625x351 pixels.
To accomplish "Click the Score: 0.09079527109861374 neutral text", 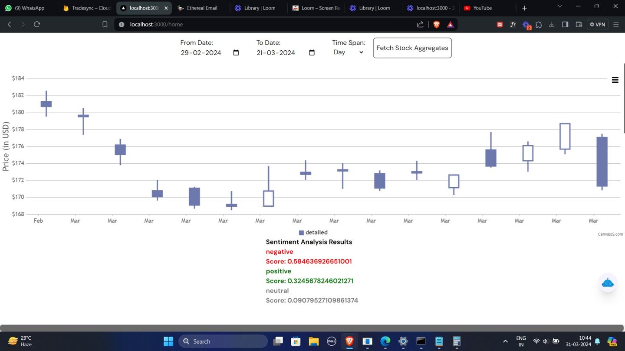I will click(312, 300).
